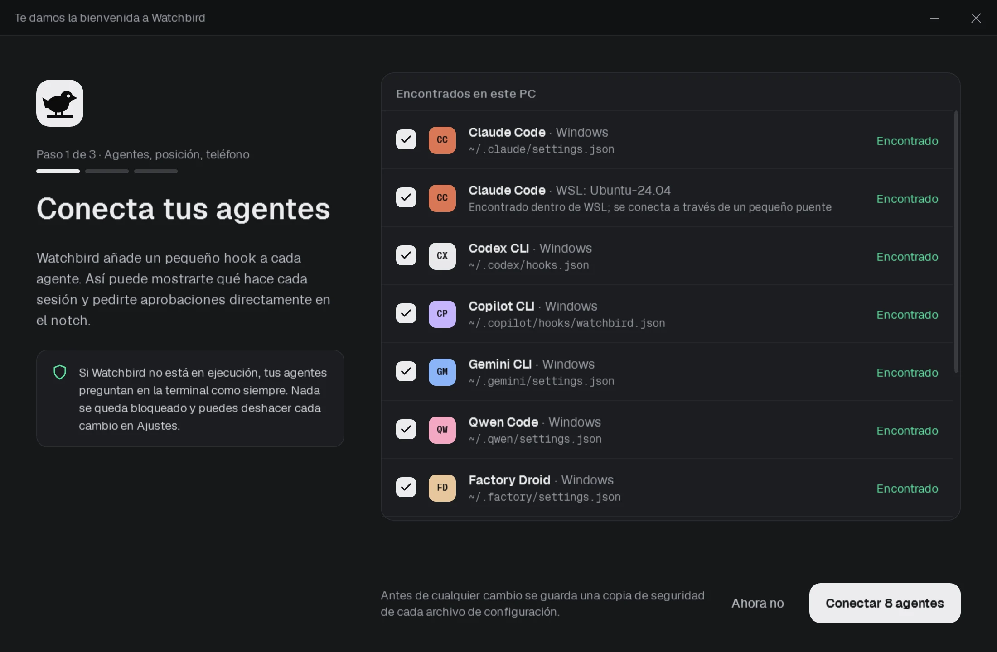Click the third step progress bar segment
997x652 pixels.
(156, 171)
